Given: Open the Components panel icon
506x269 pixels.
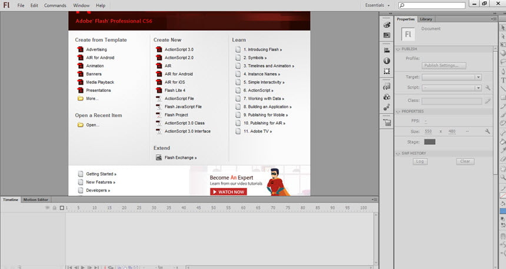Looking at the screenshot, I should (387, 97).
